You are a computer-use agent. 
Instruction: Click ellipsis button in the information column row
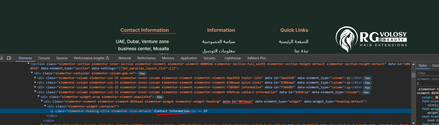pos(349,87)
